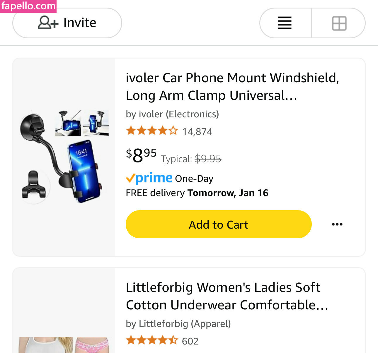This screenshot has width=378, height=353.
Task: Click the $8.95 price
Action: [x=141, y=155]
